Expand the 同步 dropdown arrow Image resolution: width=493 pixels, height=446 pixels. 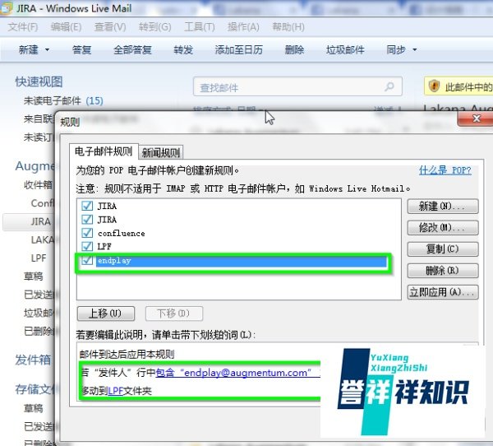pyautogui.click(x=415, y=49)
